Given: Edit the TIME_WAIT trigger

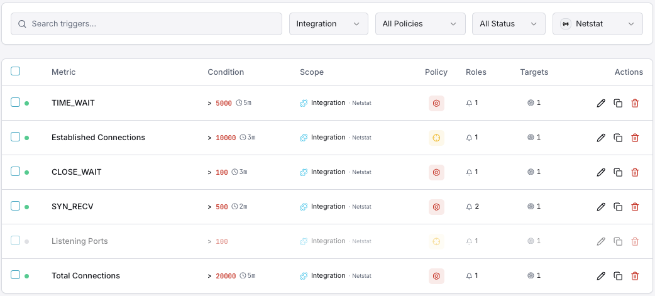Looking at the screenshot, I should 601,103.
